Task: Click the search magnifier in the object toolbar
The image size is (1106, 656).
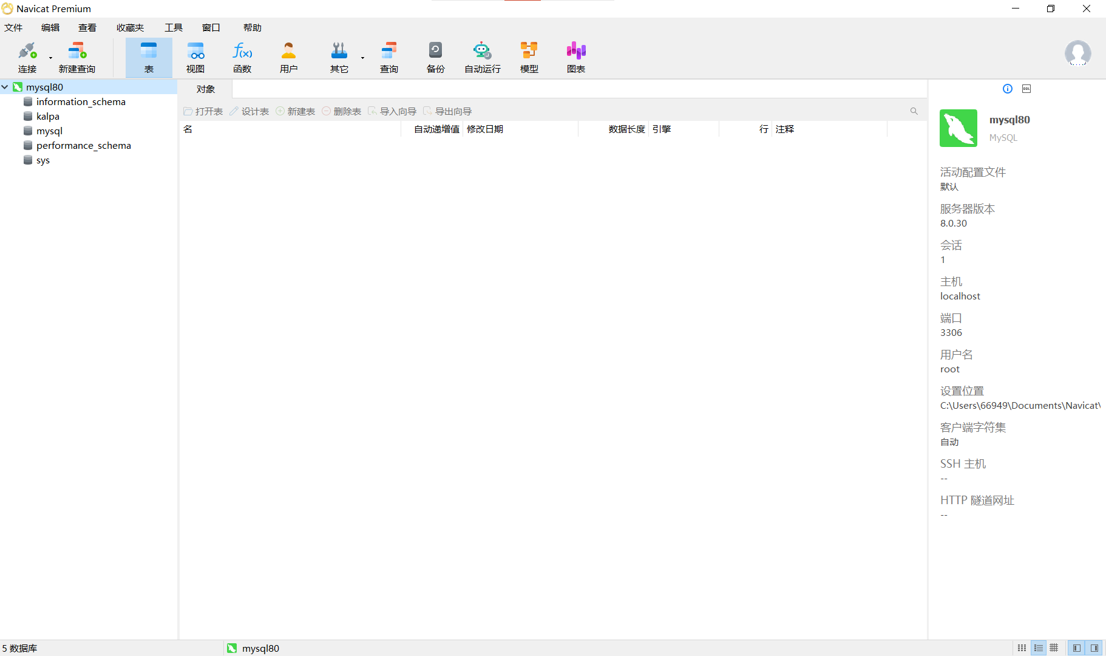Action: click(x=914, y=111)
